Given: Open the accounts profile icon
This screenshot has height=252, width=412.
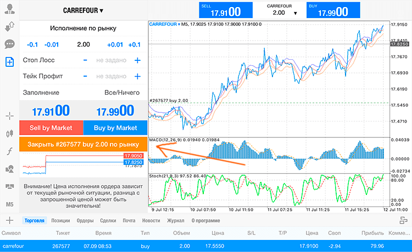Looking at the screenshot, I should [10, 9].
